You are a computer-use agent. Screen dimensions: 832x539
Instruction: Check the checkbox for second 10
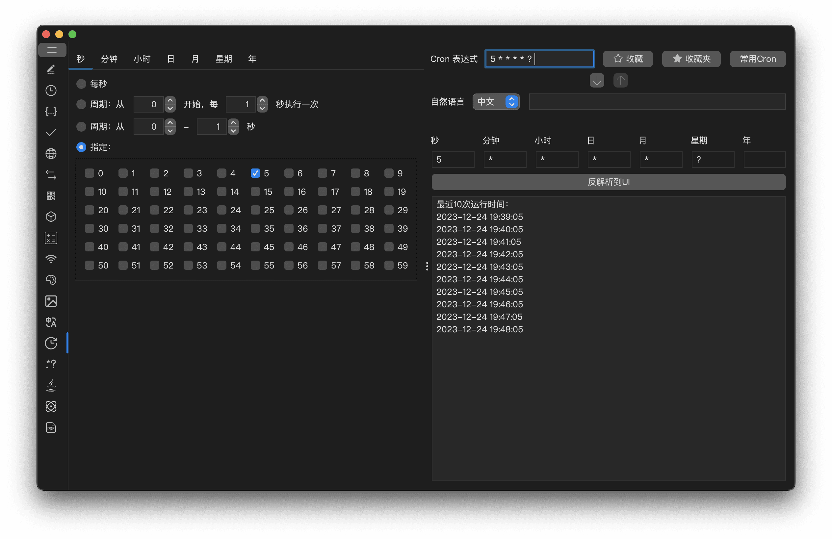click(90, 192)
